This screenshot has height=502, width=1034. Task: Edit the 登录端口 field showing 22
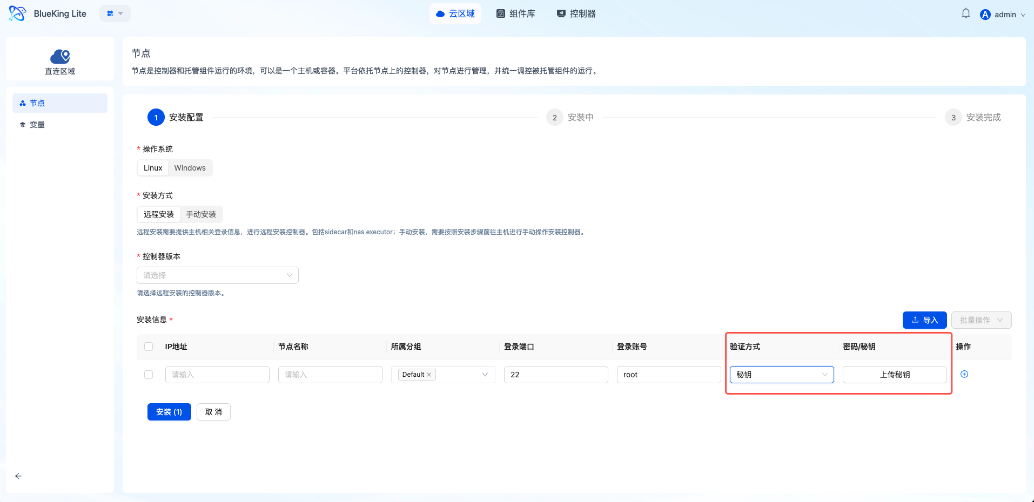coord(556,375)
